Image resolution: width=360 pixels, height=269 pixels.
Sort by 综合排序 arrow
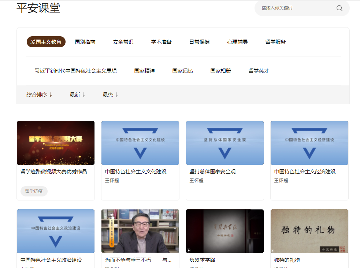point(51,95)
